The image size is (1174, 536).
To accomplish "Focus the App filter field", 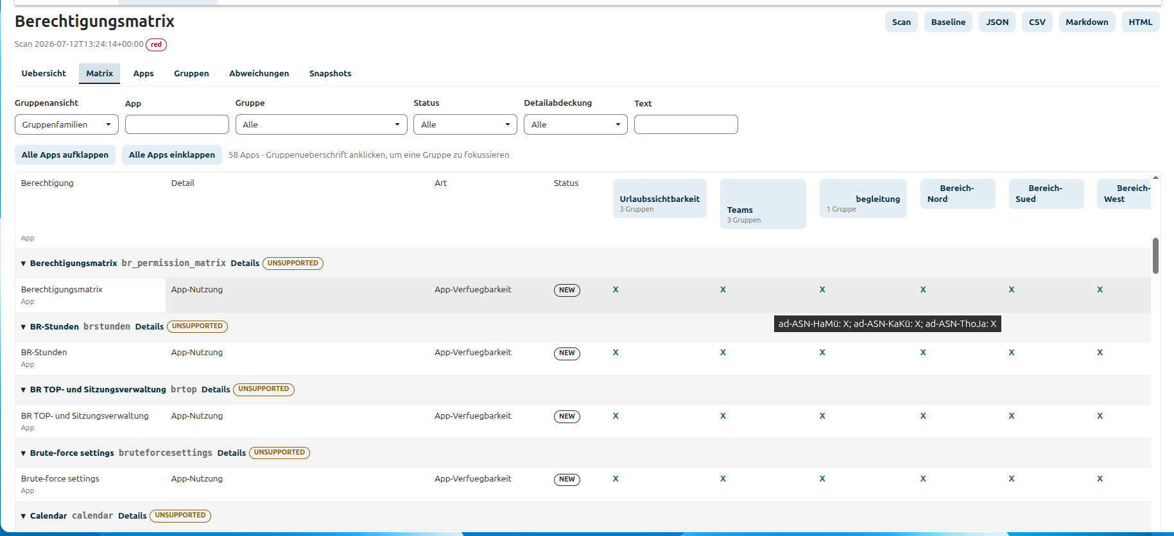I will click(177, 124).
